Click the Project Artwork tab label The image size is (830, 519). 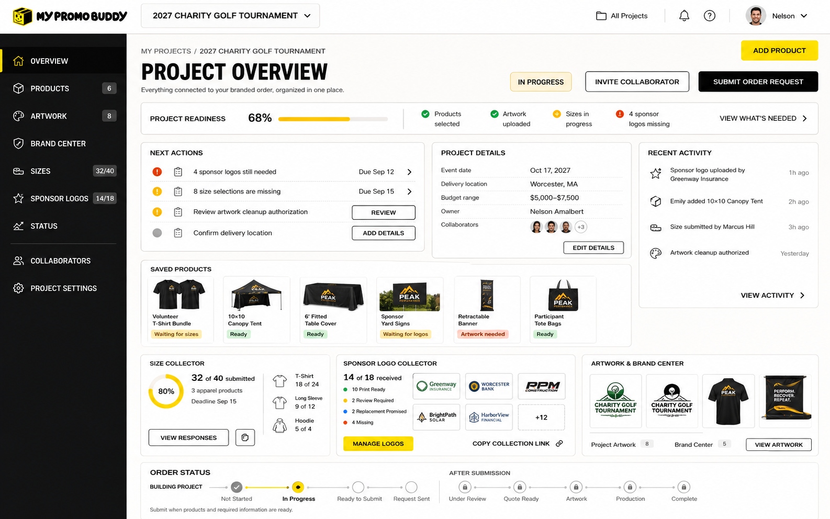pos(613,445)
